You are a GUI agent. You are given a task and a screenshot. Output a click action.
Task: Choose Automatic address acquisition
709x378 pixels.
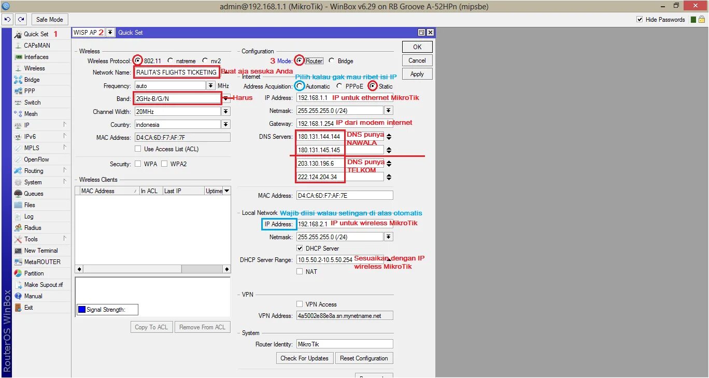pos(300,86)
